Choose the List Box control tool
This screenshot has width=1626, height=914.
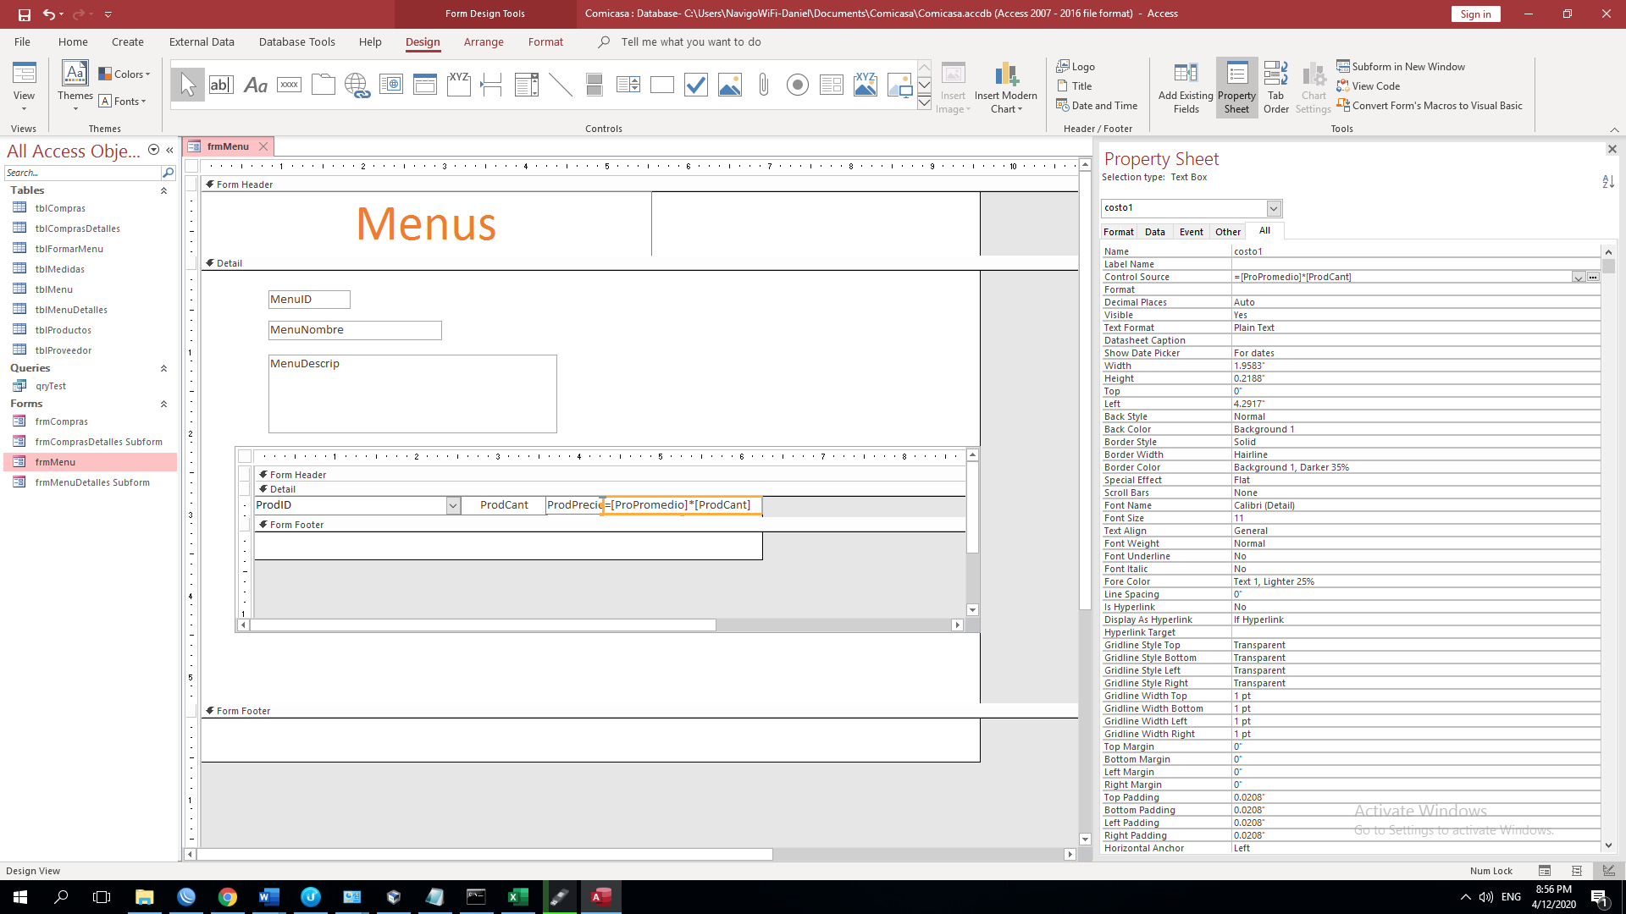[x=628, y=85]
